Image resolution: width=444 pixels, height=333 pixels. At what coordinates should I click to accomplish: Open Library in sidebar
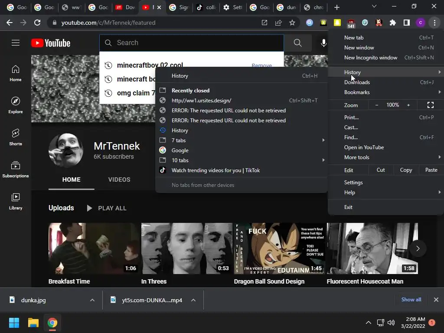(x=16, y=201)
